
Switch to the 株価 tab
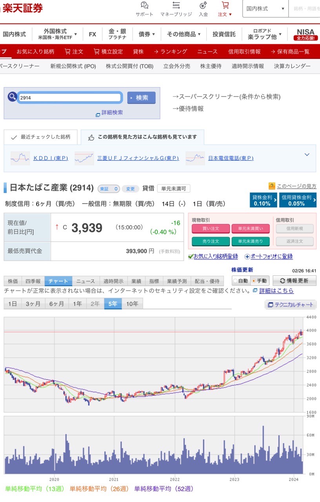pyautogui.click(x=13, y=281)
